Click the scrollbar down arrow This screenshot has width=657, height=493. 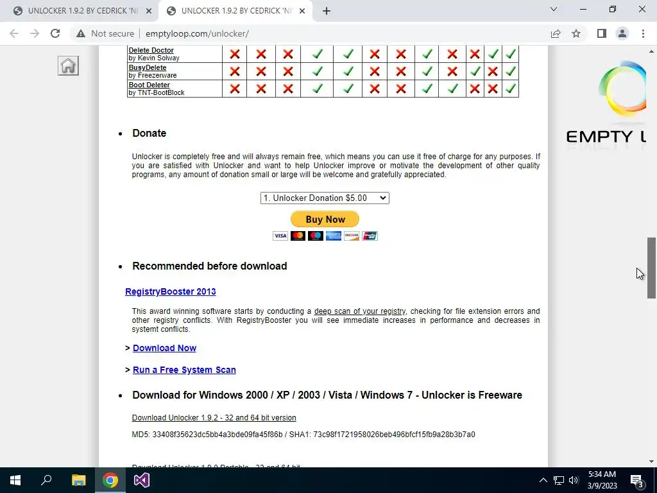pos(651,462)
